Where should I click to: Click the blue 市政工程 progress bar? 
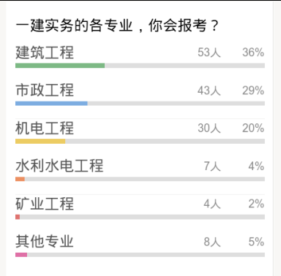coord(51,104)
